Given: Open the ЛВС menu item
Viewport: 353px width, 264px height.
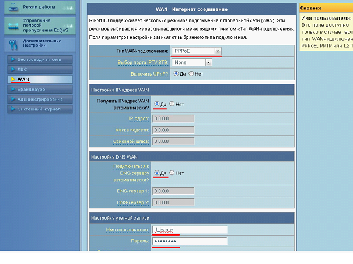Looking at the screenshot, I should pos(40,70).
